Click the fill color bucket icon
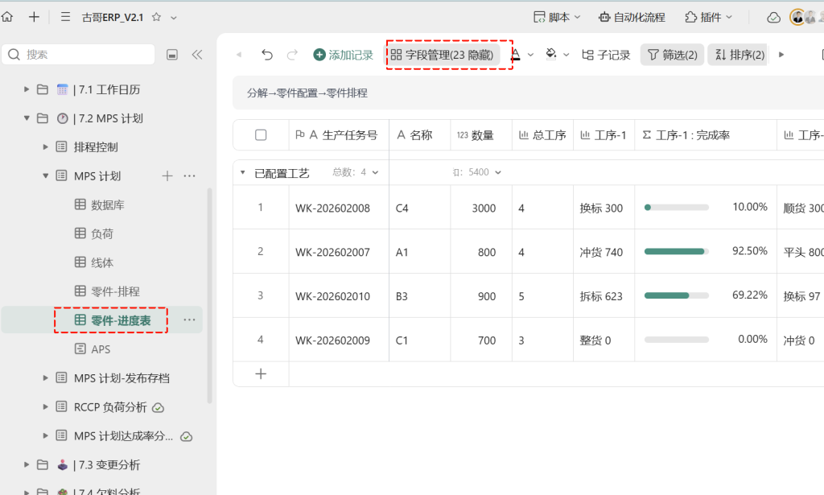Screen dimensions: 824x495 coord(550,54)
